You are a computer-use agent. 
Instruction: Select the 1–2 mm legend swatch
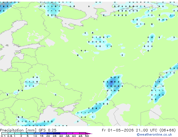point(18,133)
